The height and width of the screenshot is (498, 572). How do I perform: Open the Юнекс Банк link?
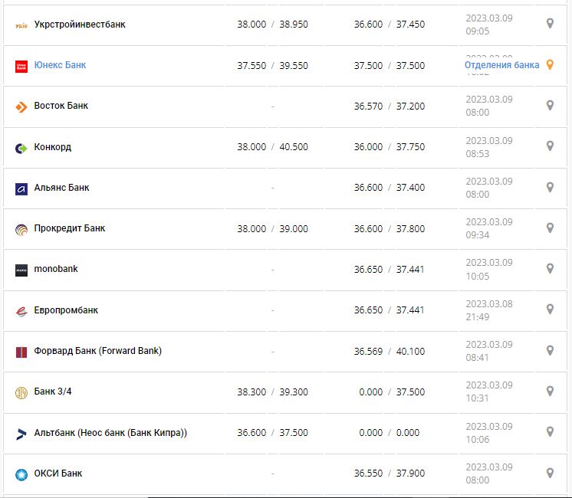(x=60, y=65)
